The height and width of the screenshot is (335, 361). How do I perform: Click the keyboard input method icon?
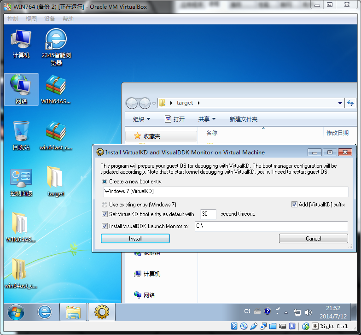(x=257, y=311)
